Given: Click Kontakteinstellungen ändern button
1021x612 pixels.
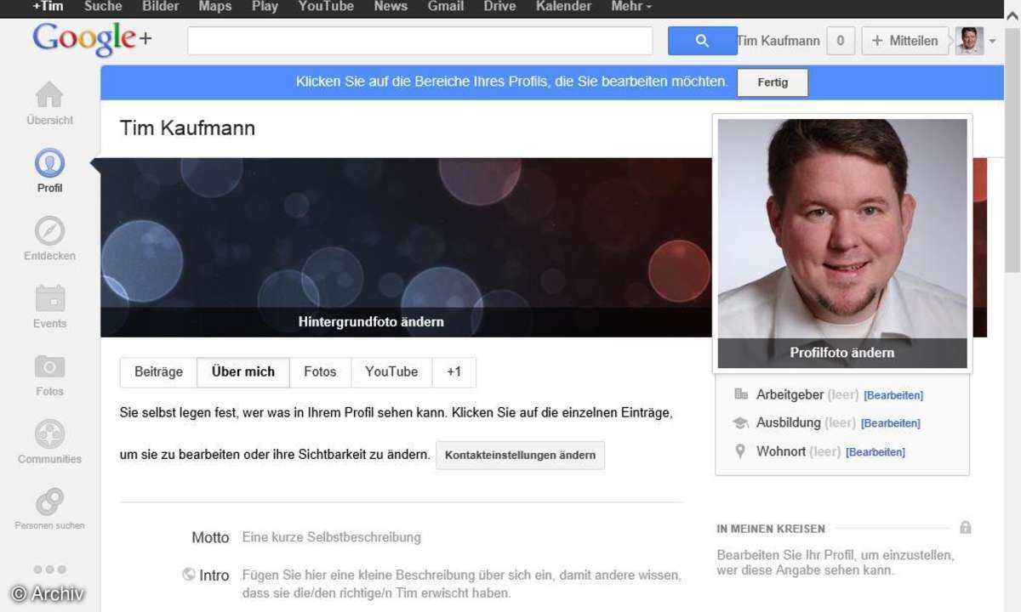Looking at the screenshot, I should (520, 455).
